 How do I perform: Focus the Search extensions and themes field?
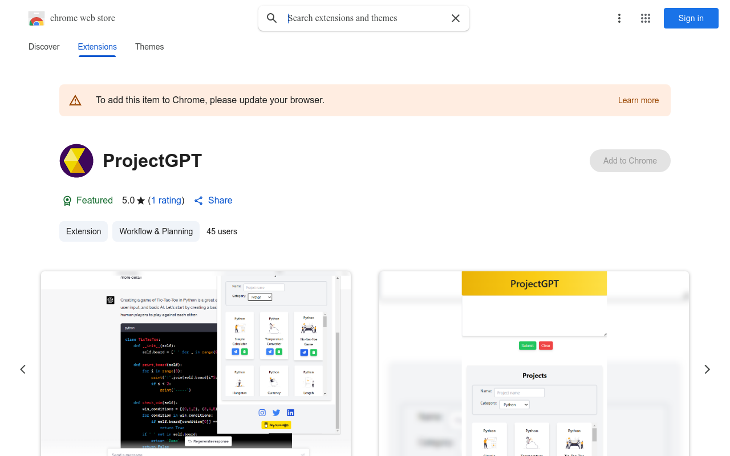click(365, 18)
